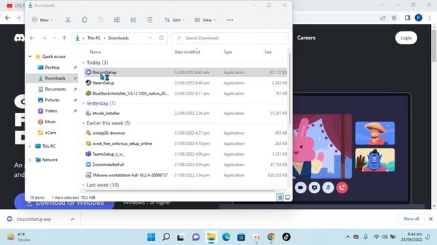Select Videos in Quick access
Image resolution: width=437 pixels, height=245 pixels.
51,111
